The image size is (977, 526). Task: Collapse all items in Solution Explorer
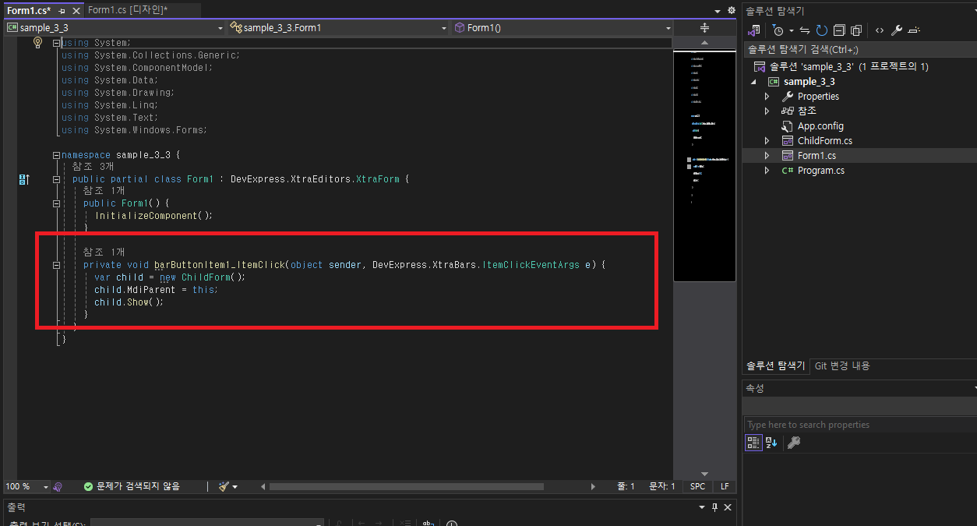839,30
